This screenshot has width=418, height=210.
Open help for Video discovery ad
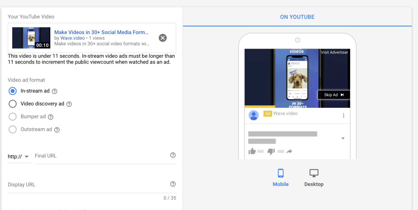[69, 104]
